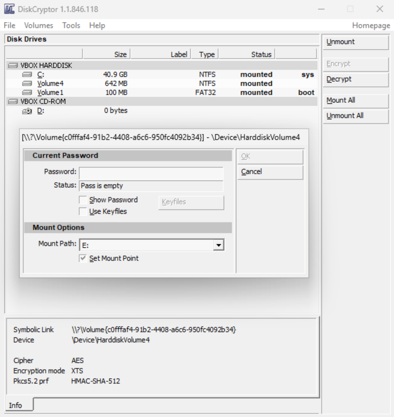Open the Mount Path dropdown arrow
394x417 pixels.
(218, 245)
